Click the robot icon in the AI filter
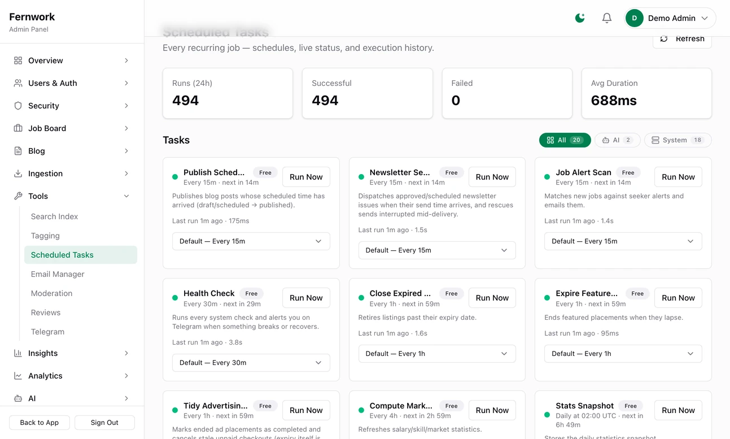730x439 pixels. tap(606, 140)
